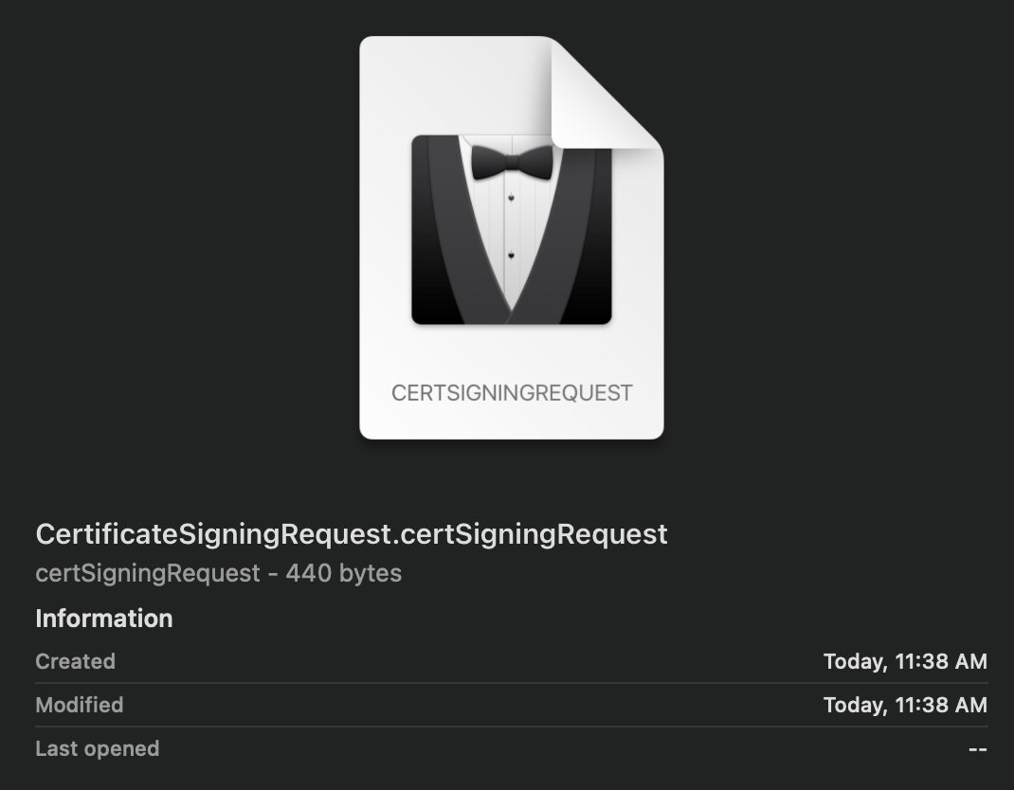The width and height of the screenshot is (1014, 790).
Task: Click the Information section header
Action: 103,619
